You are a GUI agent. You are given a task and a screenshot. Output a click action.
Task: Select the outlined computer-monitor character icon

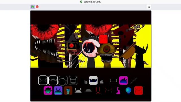click(x=73, y=80)
